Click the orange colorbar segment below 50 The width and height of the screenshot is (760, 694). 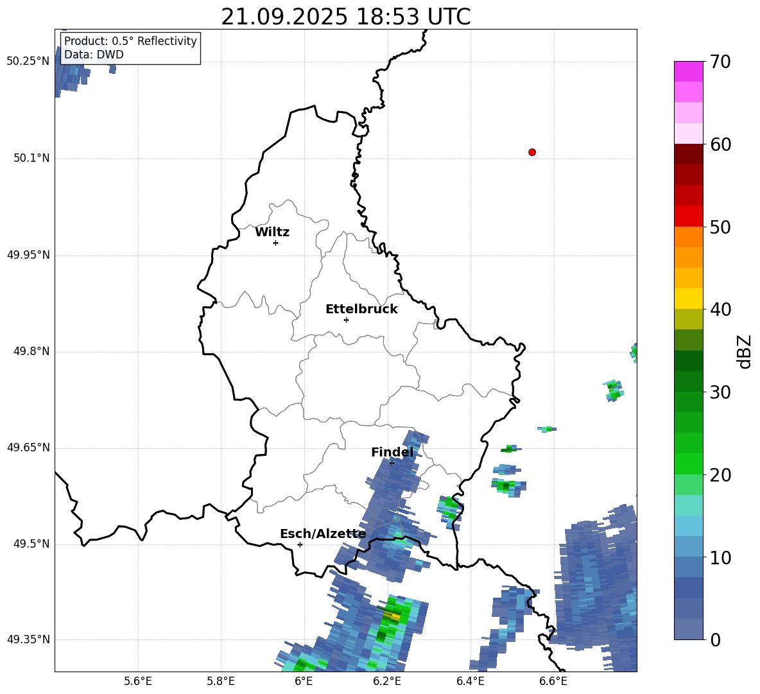tap(688, 237)
